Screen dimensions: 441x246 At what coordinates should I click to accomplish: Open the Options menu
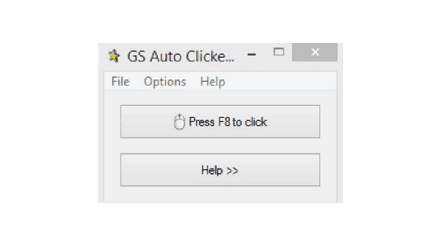[165, 82]
